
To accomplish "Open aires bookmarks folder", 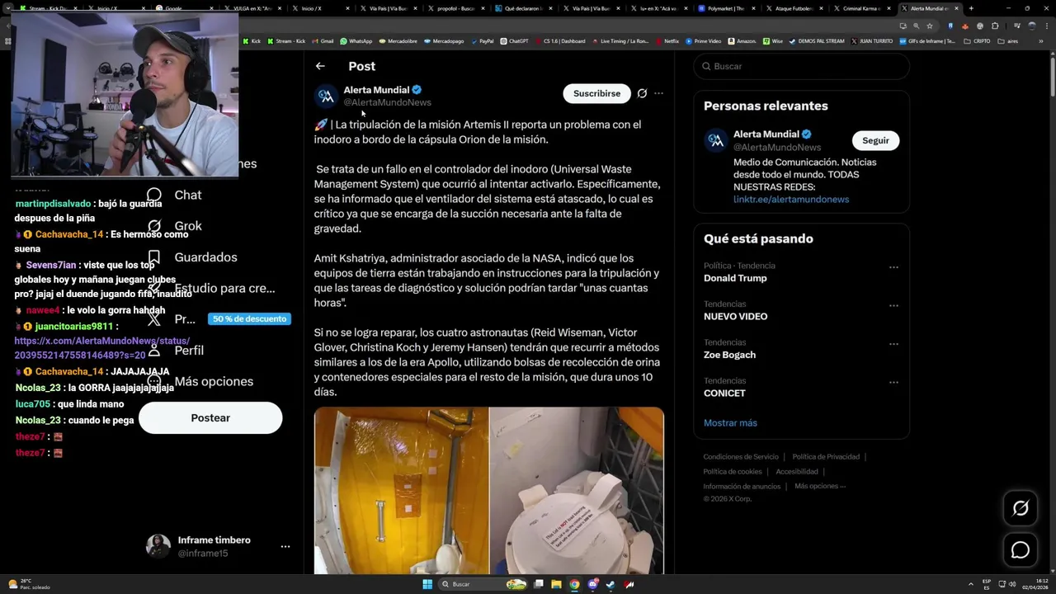I will click(1008, 40).
